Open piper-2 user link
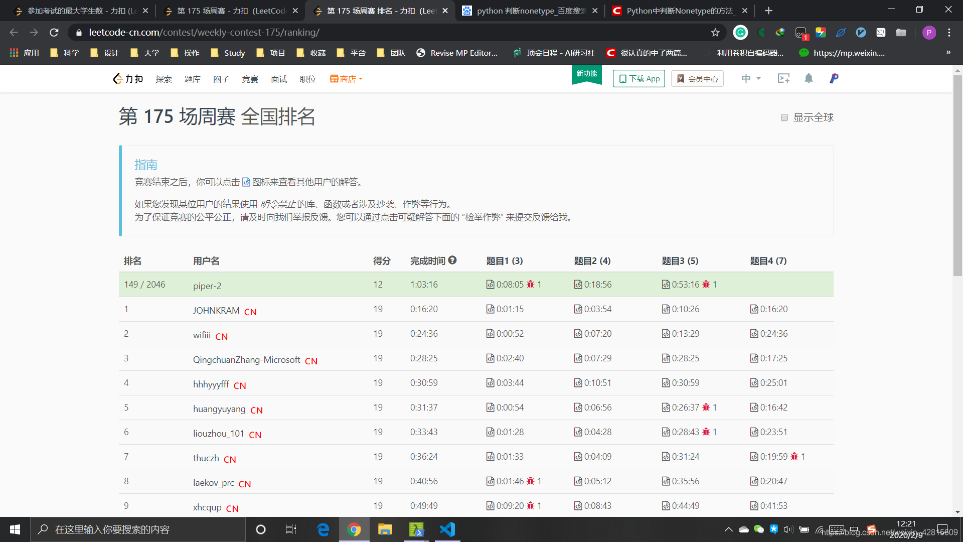Viewport: 963px width, 542px height. 207,286
